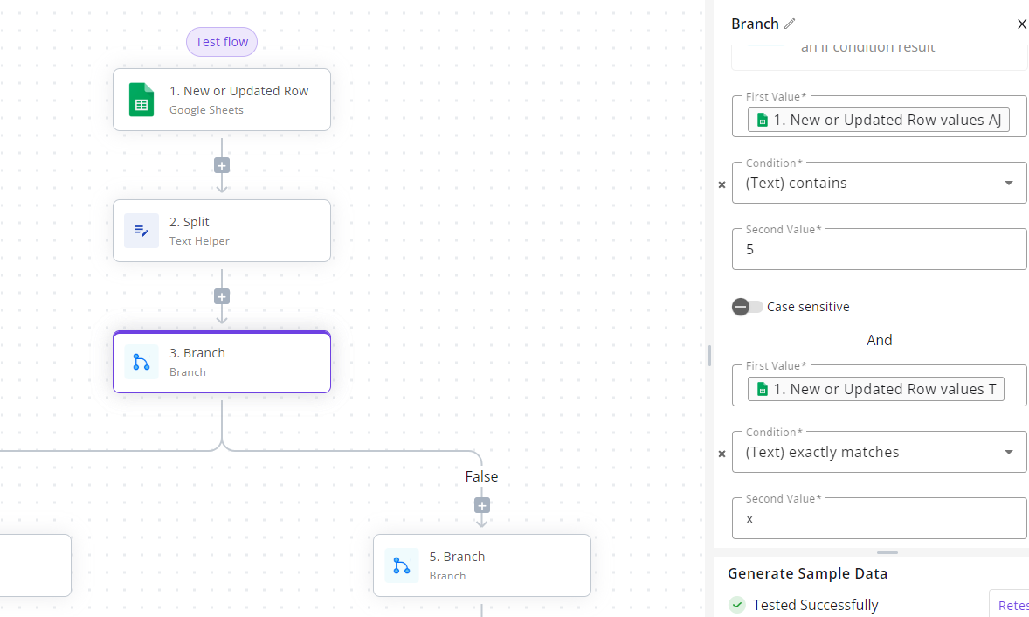Screen dimensions: 1029x617
Task: Click the Text Helper icon in Split step
Action: [x=142, y=231]
